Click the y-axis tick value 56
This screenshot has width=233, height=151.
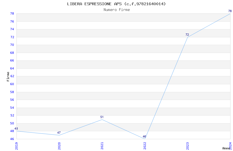coord(12,100)
